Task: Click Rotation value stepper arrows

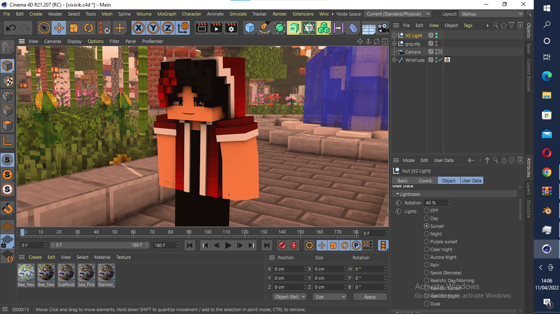Action: [449, 203]
